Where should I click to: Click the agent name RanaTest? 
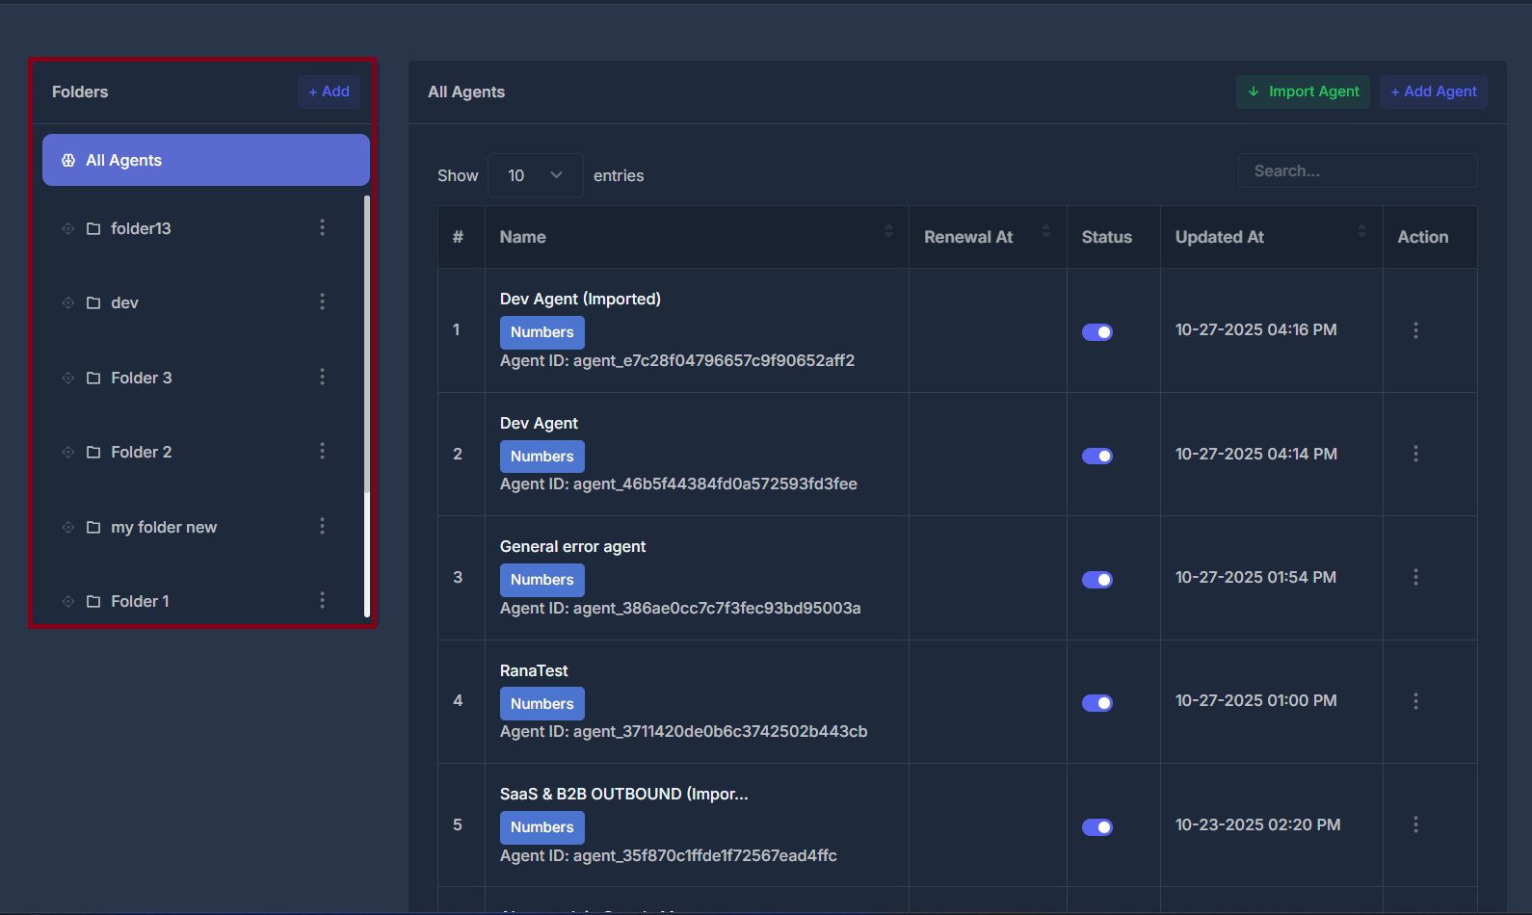click(x=534, y=670)
